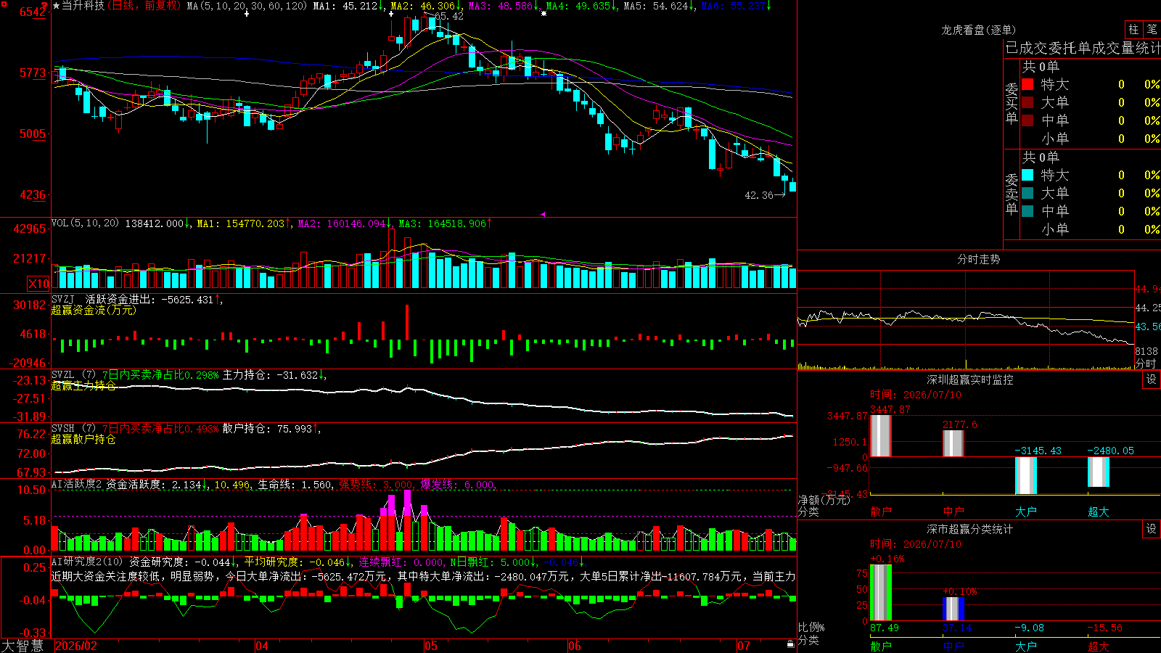
Task: Click the 深市超赢分类统计 panel title
Action: [x=970, y=529]
